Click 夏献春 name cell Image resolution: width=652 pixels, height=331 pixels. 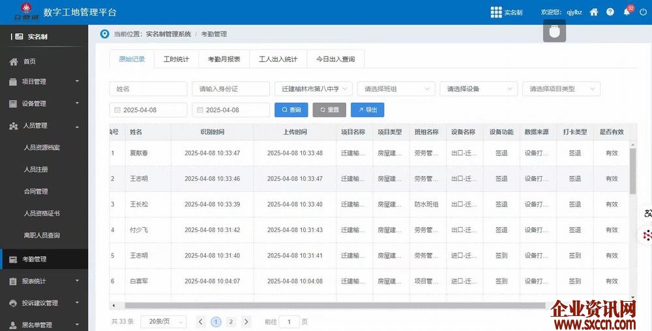pyautogui.click(x=139, y=153)
